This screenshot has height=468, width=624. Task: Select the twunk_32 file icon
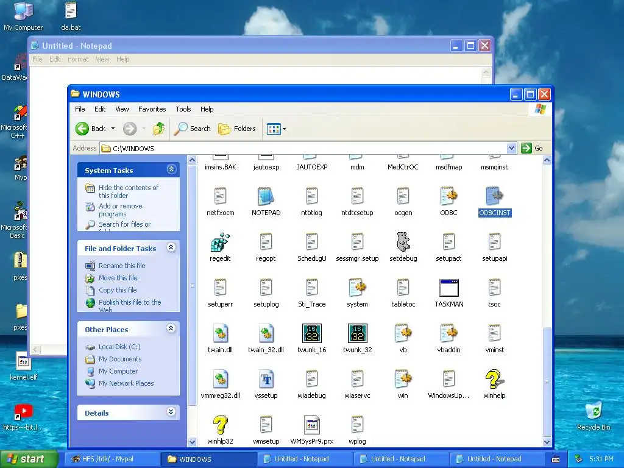(357, 333)
